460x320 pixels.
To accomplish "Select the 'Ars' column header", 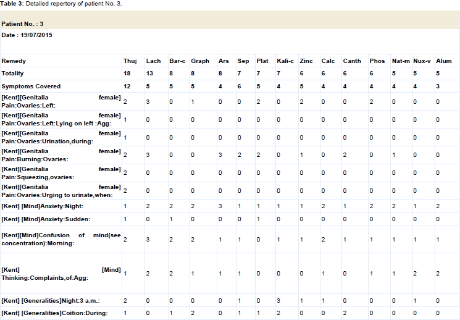I will click(x=224, y=61).
